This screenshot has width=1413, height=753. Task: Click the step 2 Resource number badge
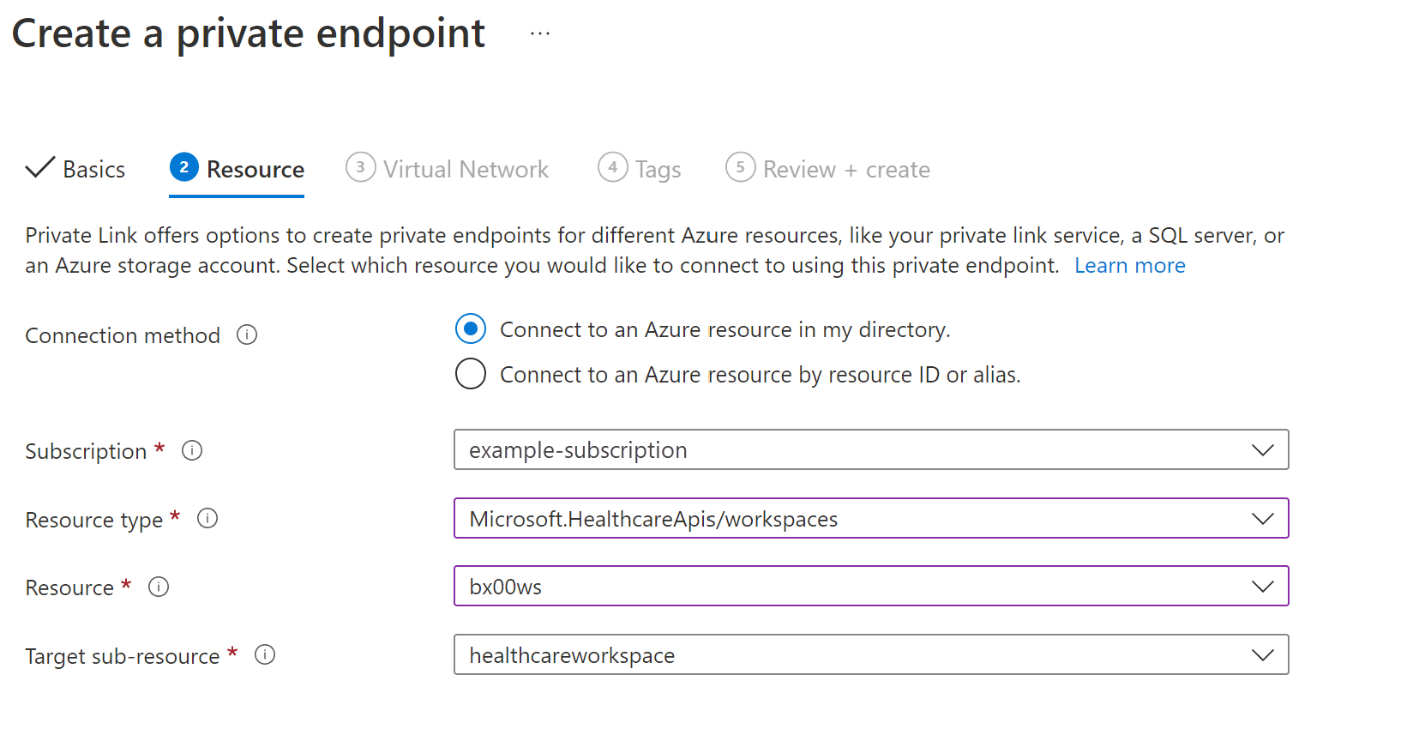click(184, 167)
